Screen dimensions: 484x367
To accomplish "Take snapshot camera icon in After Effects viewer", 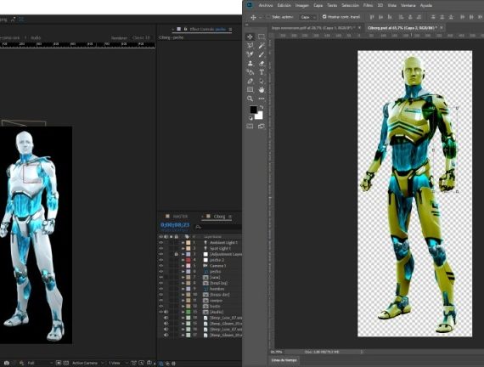I will click(x=7, y=363).
